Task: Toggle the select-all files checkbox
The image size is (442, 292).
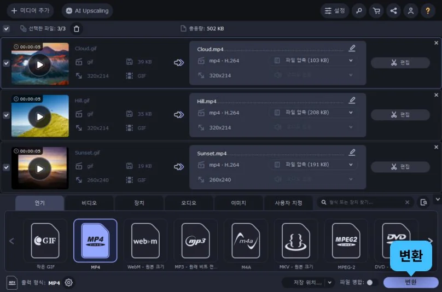Action: (6, 28)
